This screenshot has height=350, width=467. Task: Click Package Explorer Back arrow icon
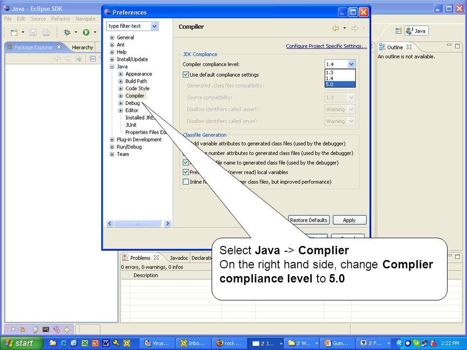coord(57,58)
